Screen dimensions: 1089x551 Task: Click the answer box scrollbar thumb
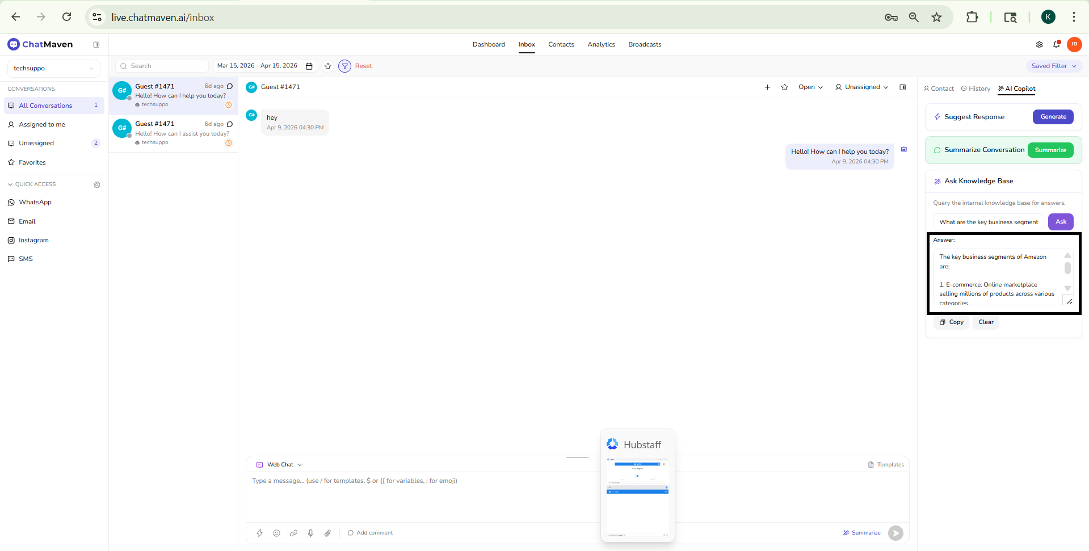tap(1067, 268)
